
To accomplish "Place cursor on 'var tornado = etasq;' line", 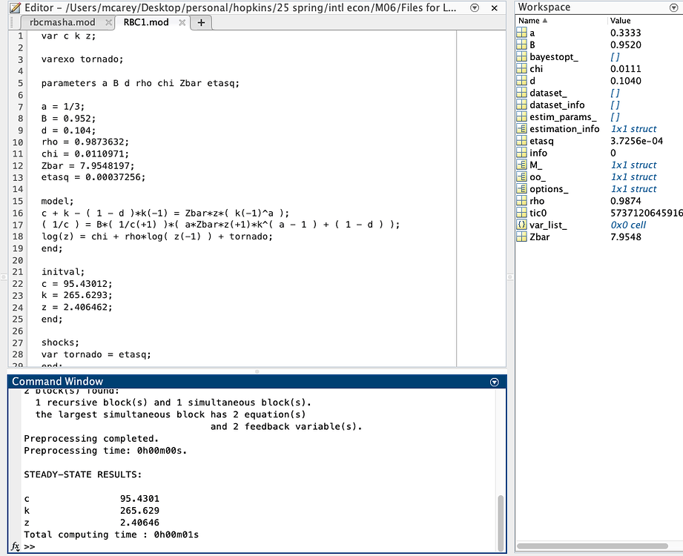I will tap(96, 354).
